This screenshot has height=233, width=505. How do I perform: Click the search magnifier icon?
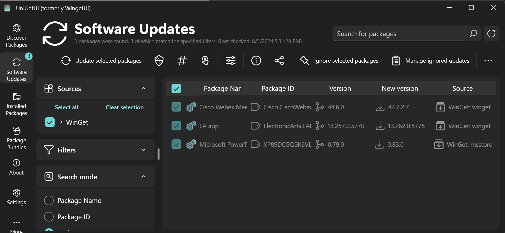coord(473,34)
